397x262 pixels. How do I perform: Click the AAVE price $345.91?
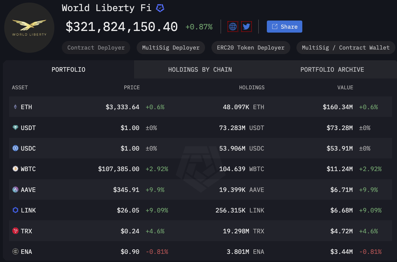coord(126,190)
